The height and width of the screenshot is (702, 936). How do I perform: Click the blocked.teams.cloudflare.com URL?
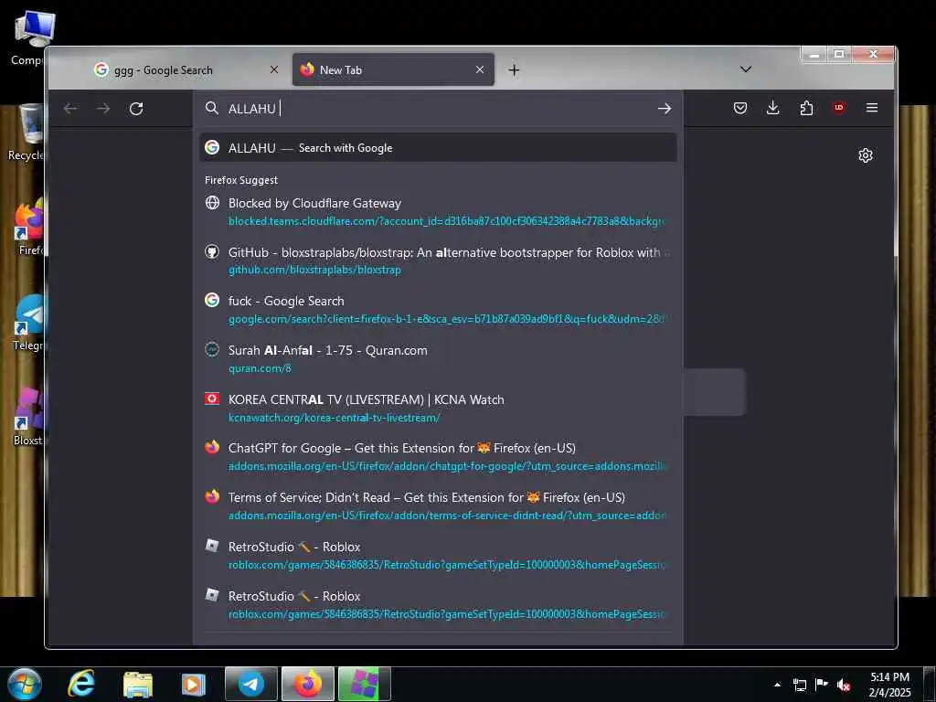tap(446, 221)
